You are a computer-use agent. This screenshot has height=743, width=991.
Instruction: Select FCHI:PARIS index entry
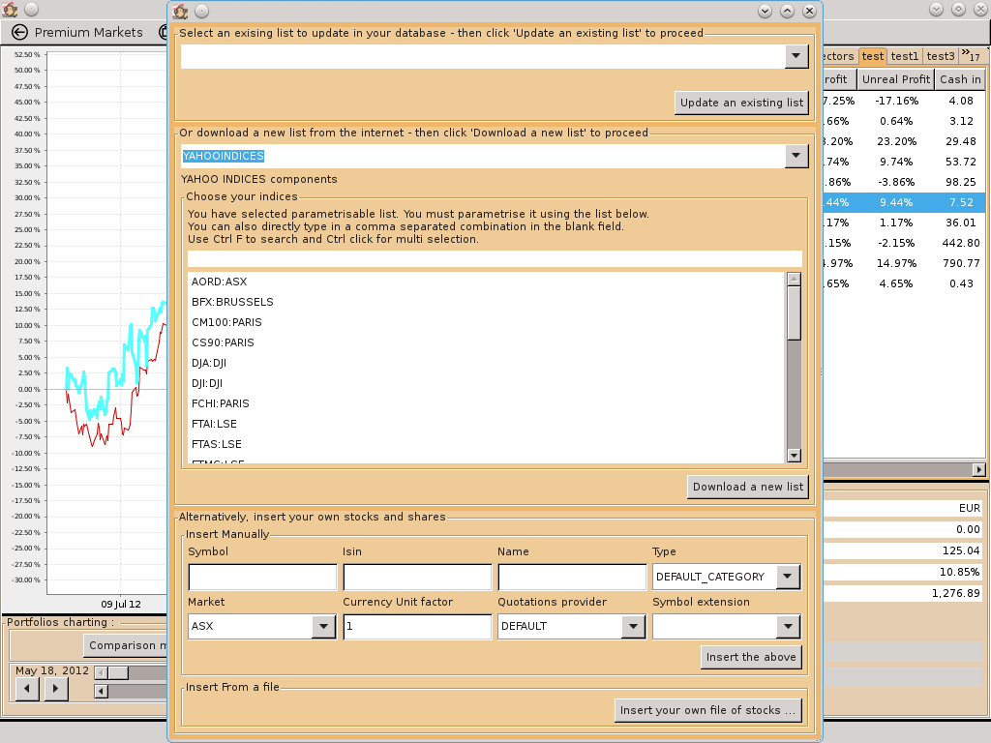coord(487,403)
